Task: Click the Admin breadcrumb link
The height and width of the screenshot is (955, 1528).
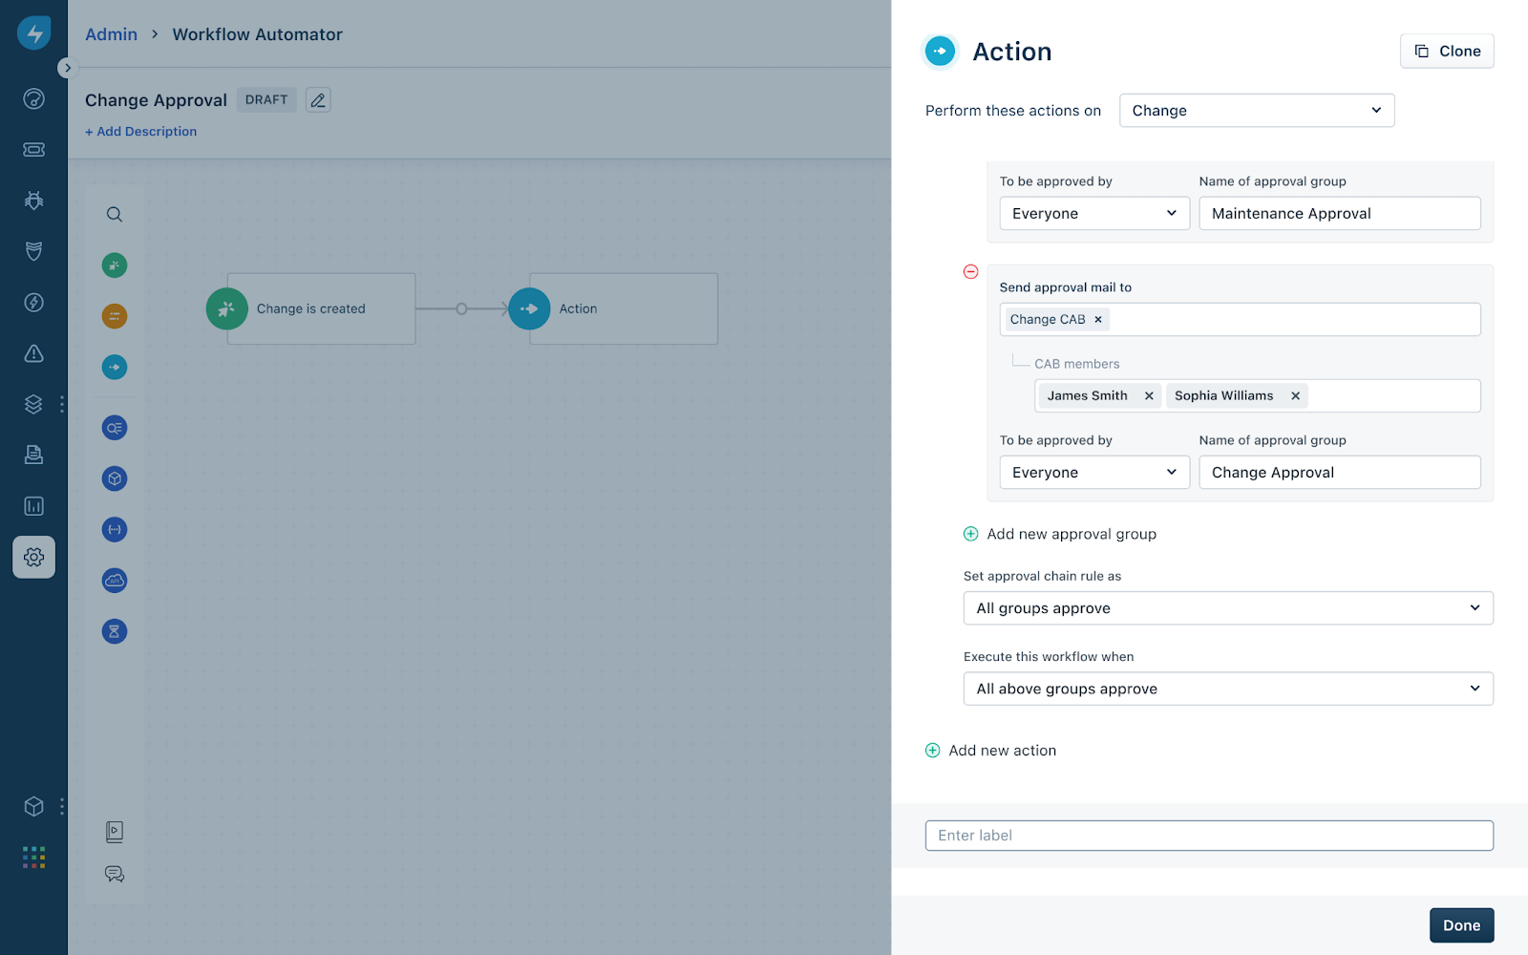Action: point(111,34)
